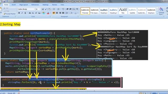Open the font name dropdown
This screenshot has width=168, height=94.
(34, 9)
